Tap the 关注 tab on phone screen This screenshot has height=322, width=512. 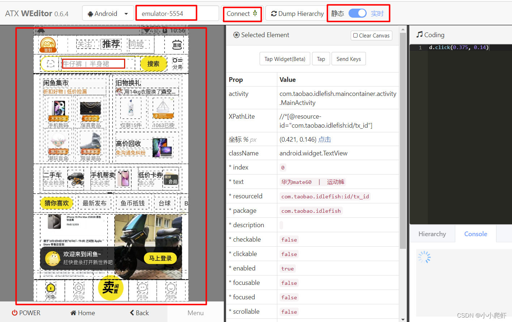84,44
